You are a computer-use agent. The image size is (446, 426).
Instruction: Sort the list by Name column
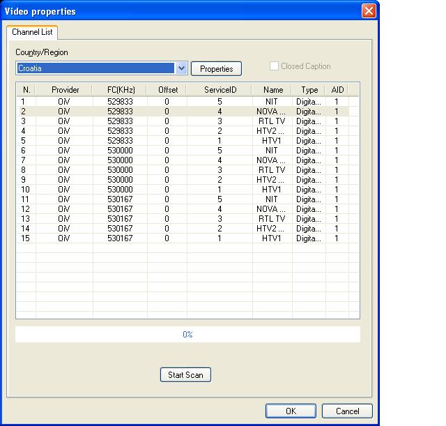point(272,90)
